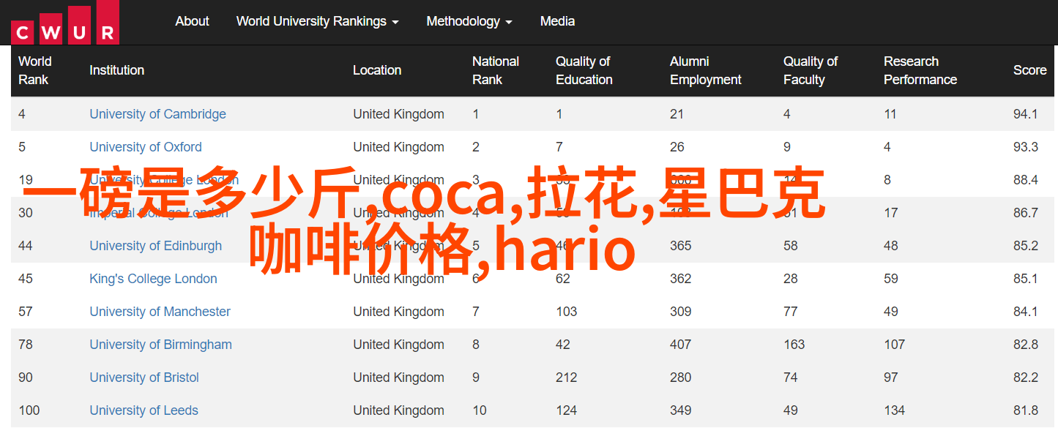1058x428 pixels.
Task: Select Oxford's score of 93.3
Action: [1026, 147]
